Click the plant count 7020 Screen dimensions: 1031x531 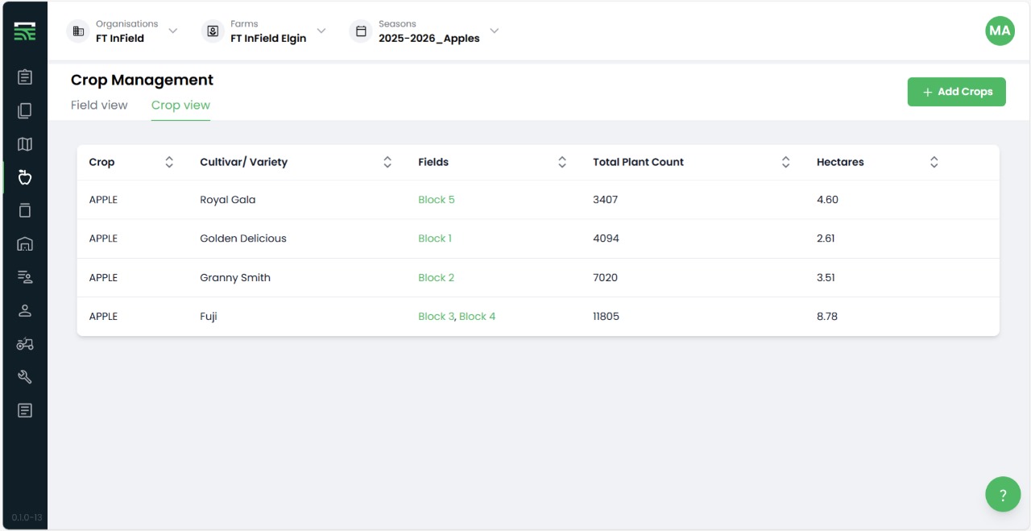click(606, 278)
